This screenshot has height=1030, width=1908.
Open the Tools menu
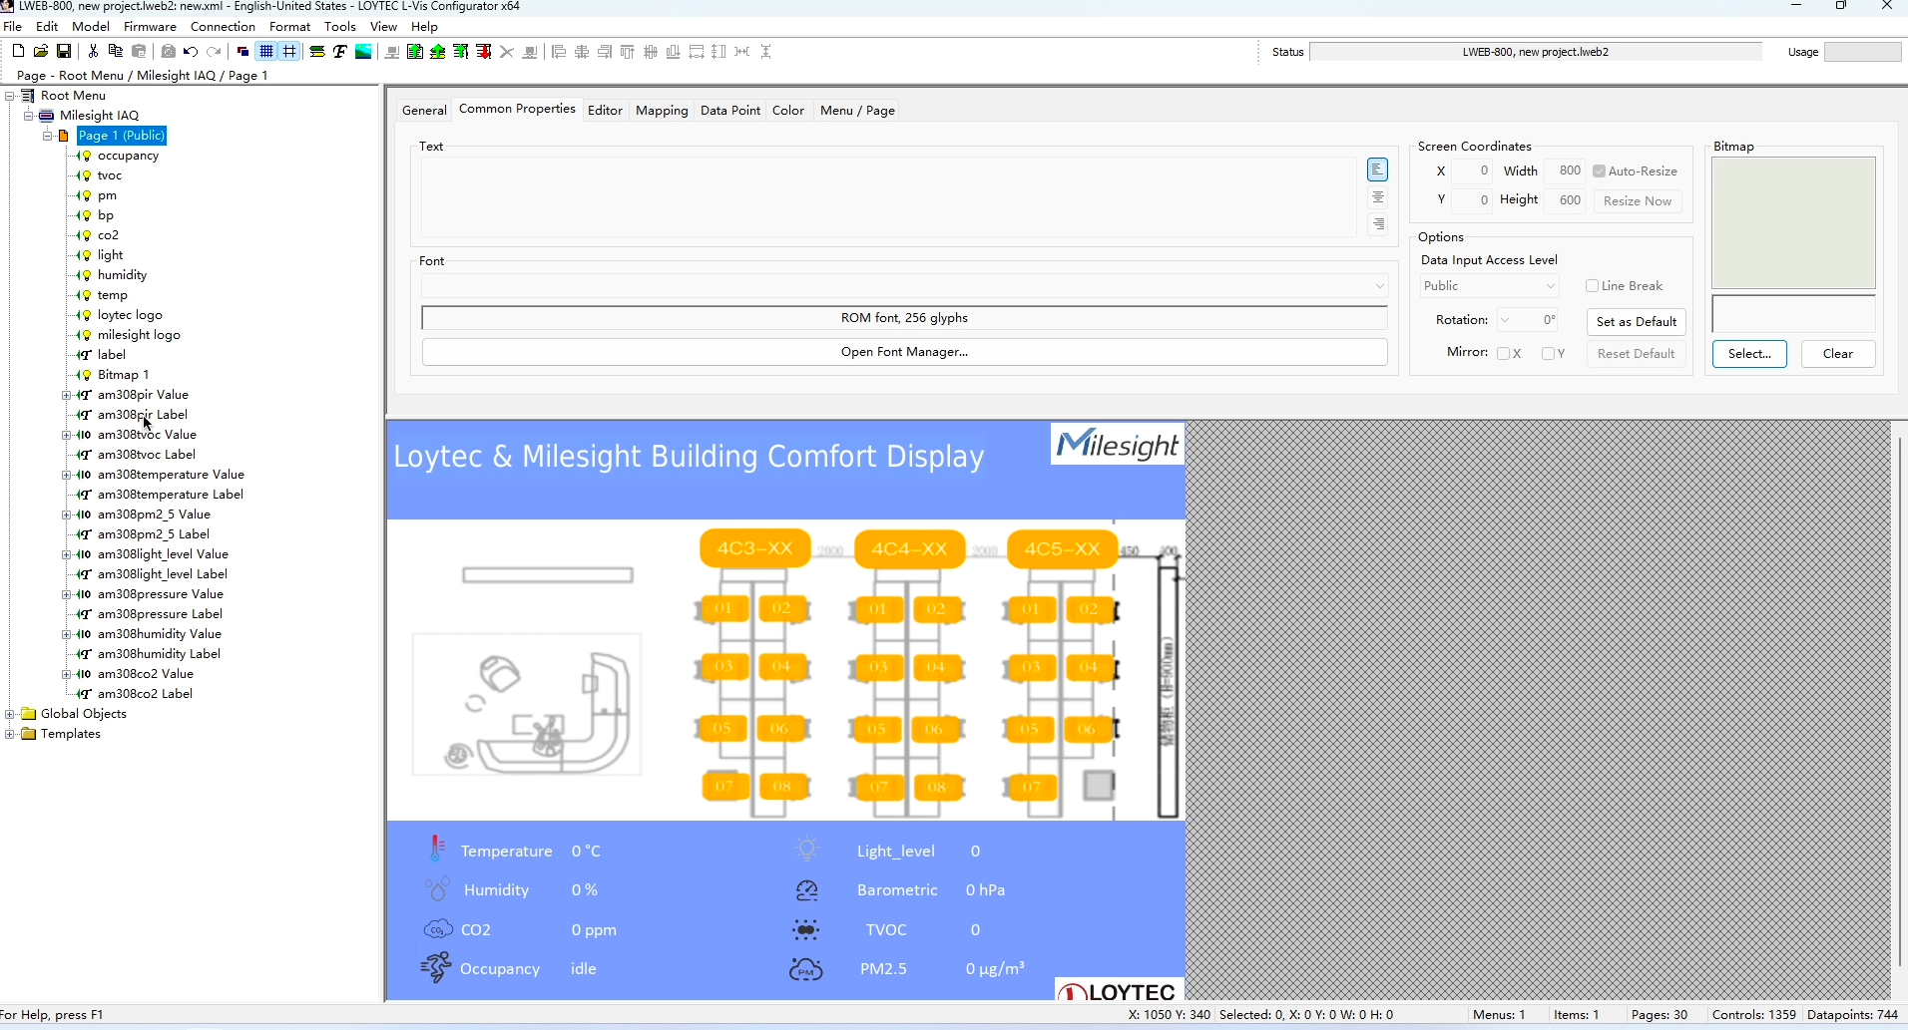(x=340, y=27)
